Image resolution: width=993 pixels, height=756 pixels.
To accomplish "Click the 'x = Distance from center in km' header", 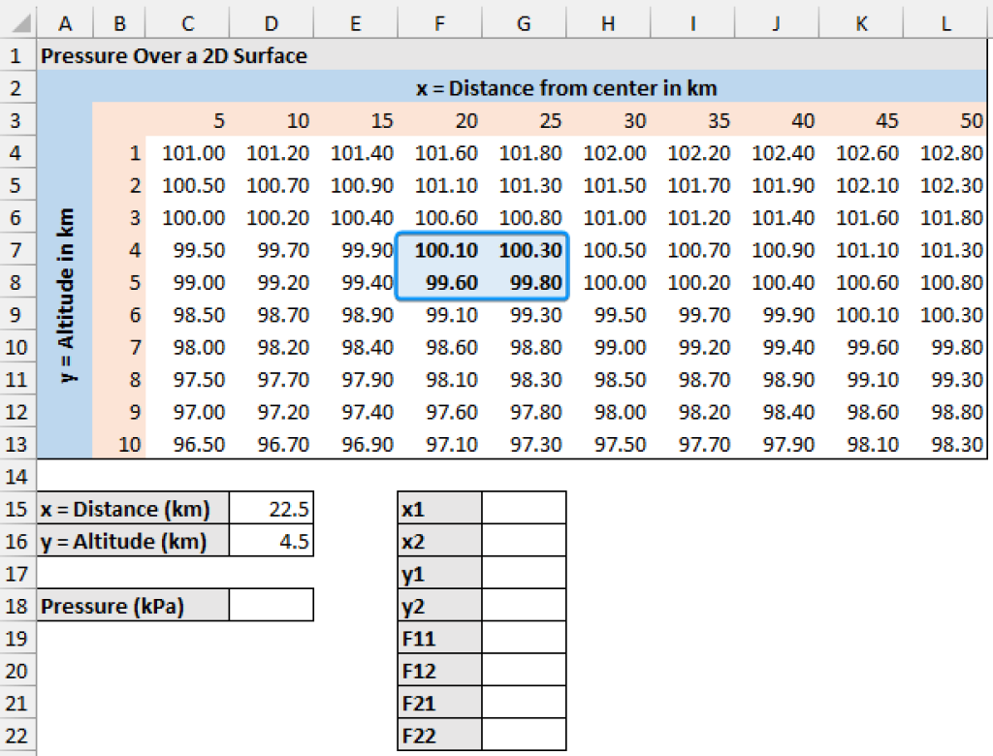I will pos(566,88).
